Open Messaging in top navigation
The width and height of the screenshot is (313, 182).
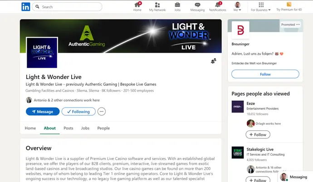coord(197,7)
